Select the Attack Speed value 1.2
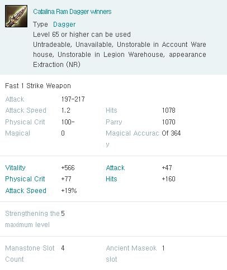227x270 pixels. coord(66,110)
